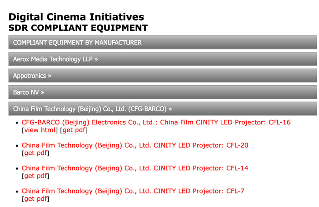Open the CINITY LED Projector CFL-14 link
The width and height of the screenshot is (319, 207).
[135, 168]
